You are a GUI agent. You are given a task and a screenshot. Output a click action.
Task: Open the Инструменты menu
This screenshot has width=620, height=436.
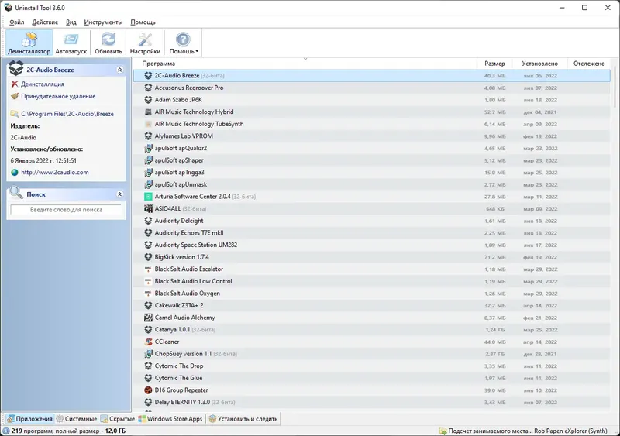click(x=103, y=22)
